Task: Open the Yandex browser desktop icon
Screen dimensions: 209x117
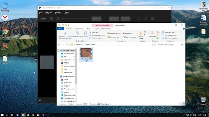Action: tap(5, 19)
